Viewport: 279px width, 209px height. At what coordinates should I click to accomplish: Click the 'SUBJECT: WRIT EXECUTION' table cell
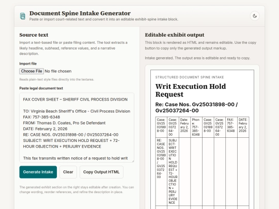pyautogui.click(x=173, y=171)
